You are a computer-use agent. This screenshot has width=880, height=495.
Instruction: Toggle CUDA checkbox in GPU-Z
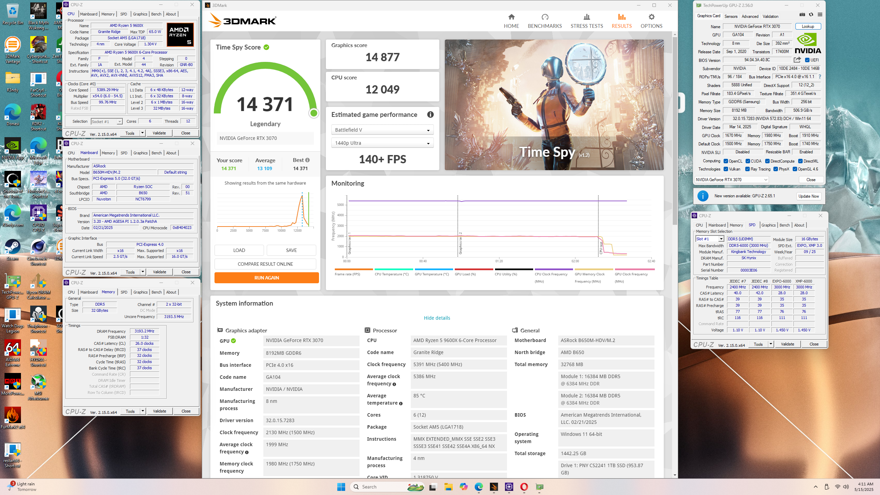(748, 161)
